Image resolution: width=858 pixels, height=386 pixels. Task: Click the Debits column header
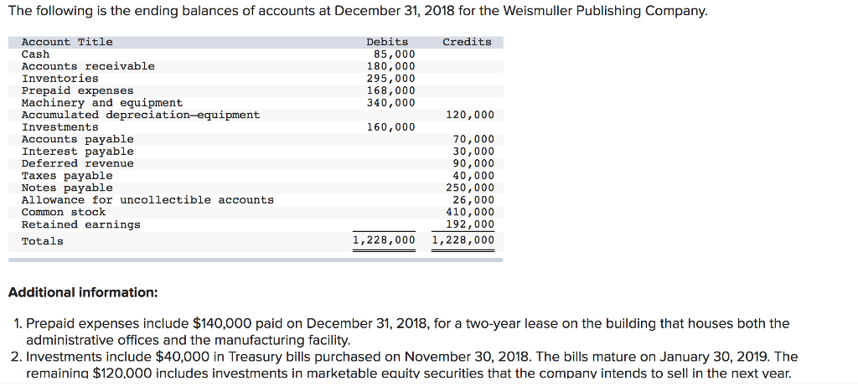(x=387, y=42)
